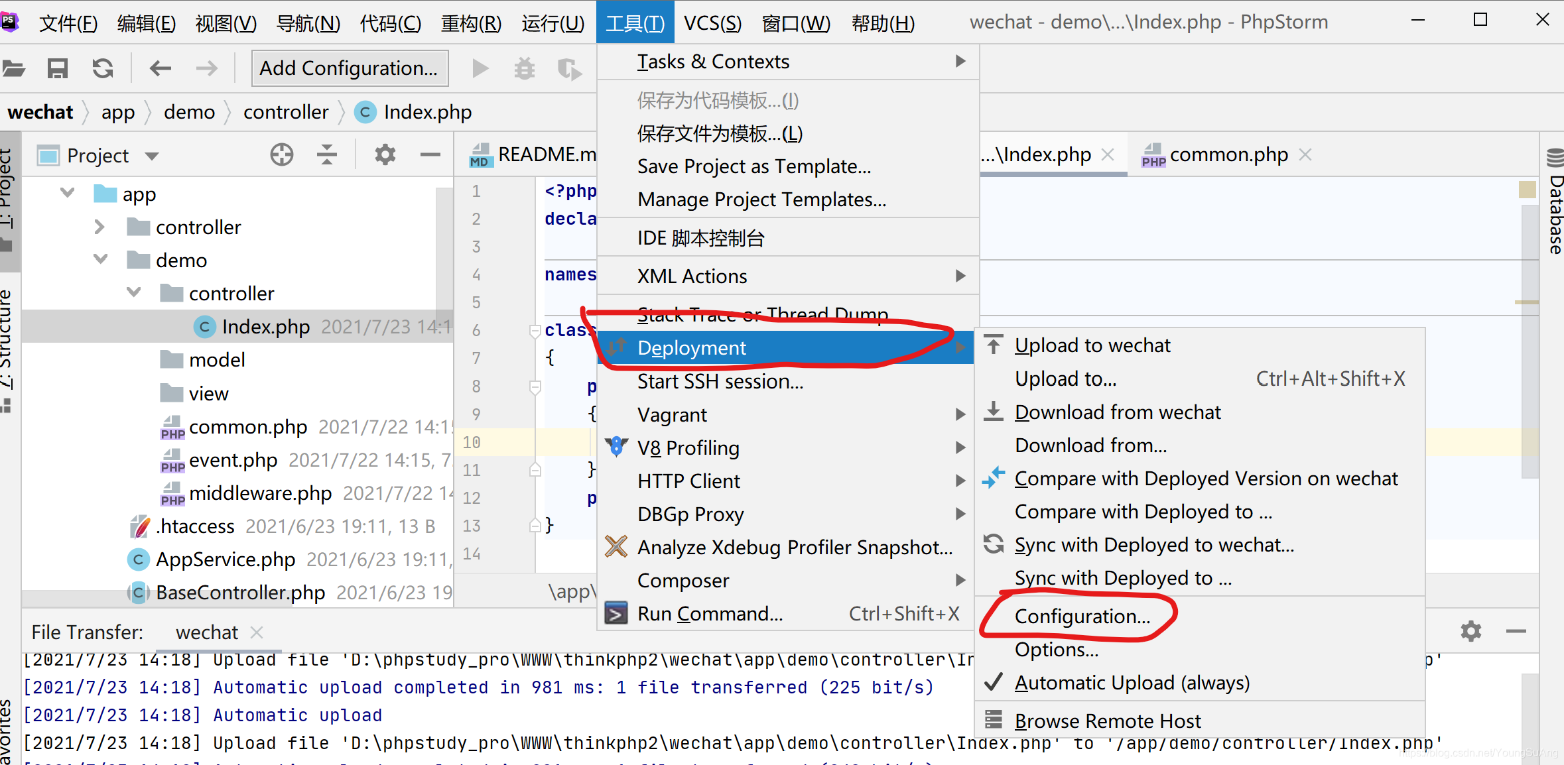This screenshot has width=1564, height=765.
Task: Open the VCS menu
Action: pos(712,22)
